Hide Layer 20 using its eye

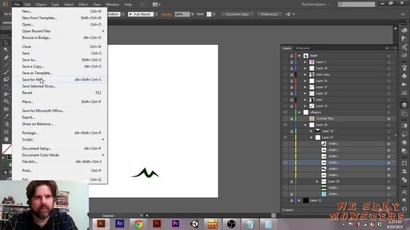tap(285, 125)
